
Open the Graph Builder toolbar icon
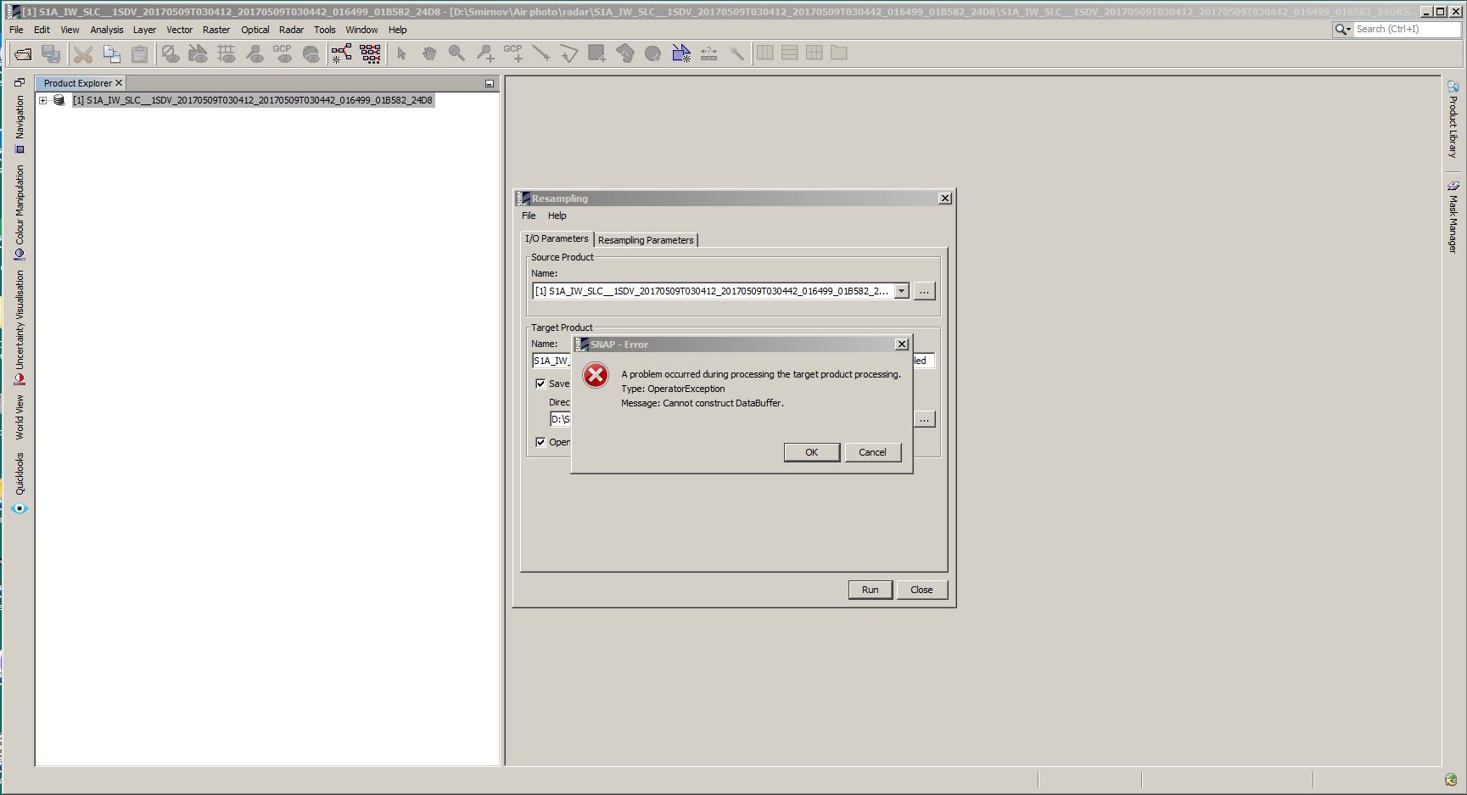click(342, 53)
